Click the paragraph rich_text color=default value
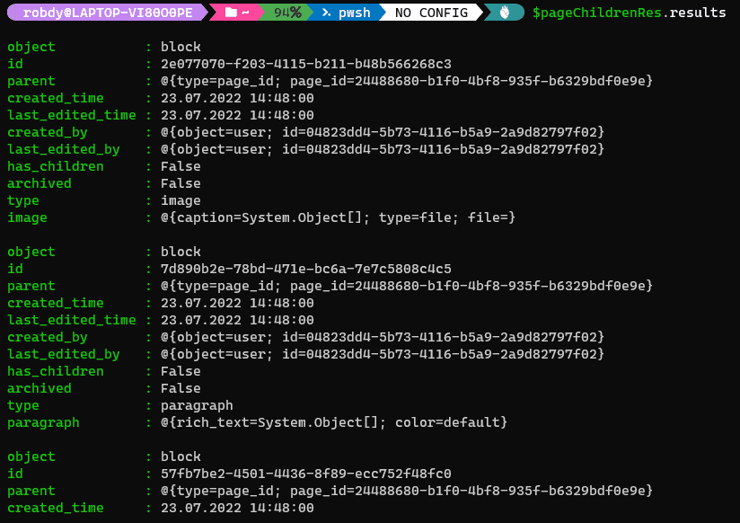The height and width of the screenshot is (523, 740). [x=334, y=422]
